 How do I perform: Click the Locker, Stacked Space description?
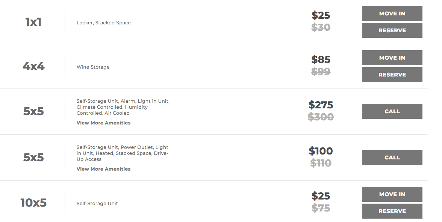[103, 23]
